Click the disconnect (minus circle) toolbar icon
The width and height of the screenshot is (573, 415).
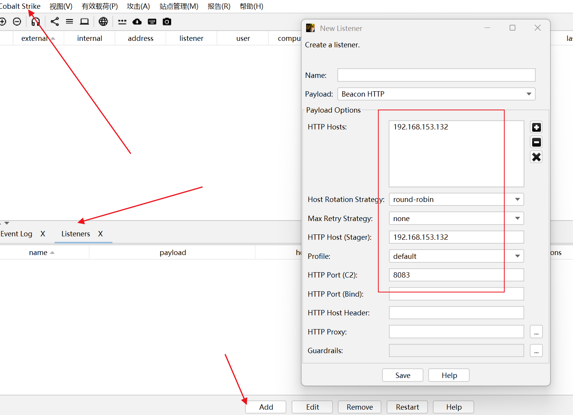[x=17, y=22]
